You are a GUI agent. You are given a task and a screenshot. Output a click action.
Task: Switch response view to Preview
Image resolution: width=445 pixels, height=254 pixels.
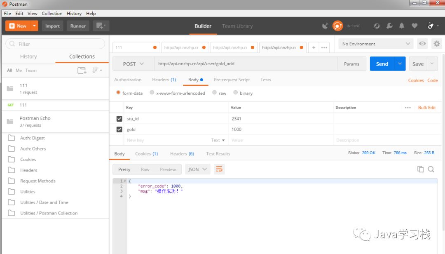point(168,169)
